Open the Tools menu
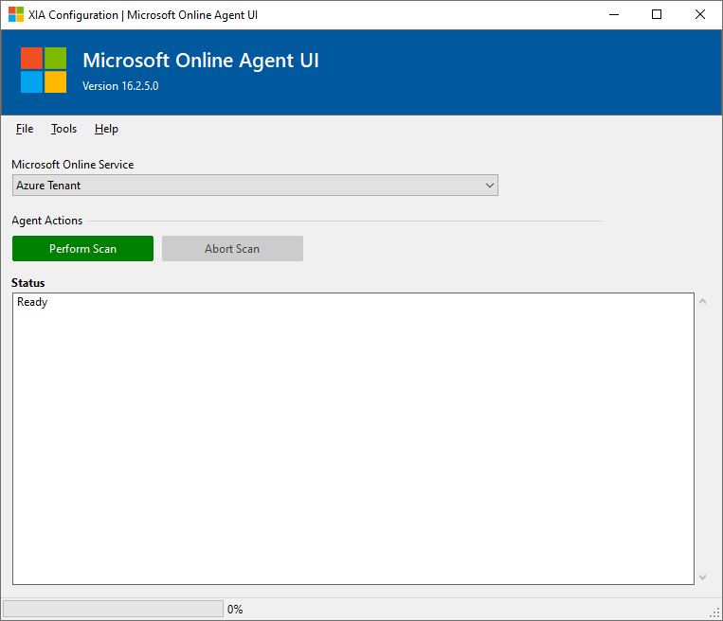This screenshot has width=723, height=621. tap(63, 129)
